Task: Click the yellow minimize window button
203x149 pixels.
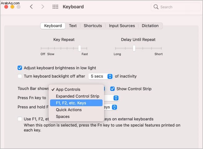Action: pyautogui.click(x=12, y=7)
